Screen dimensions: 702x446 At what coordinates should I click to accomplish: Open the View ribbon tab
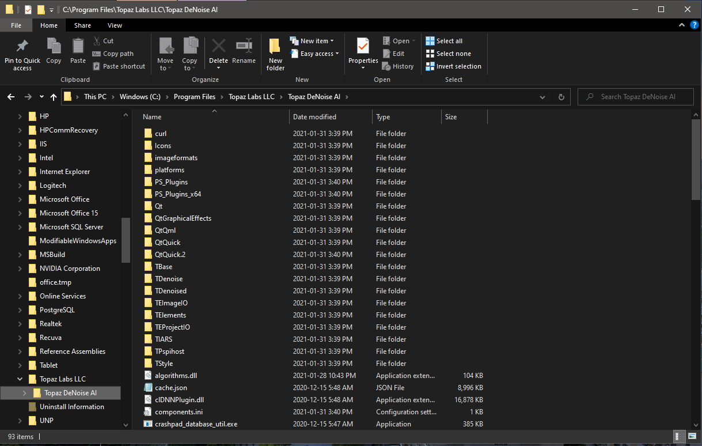115,25
